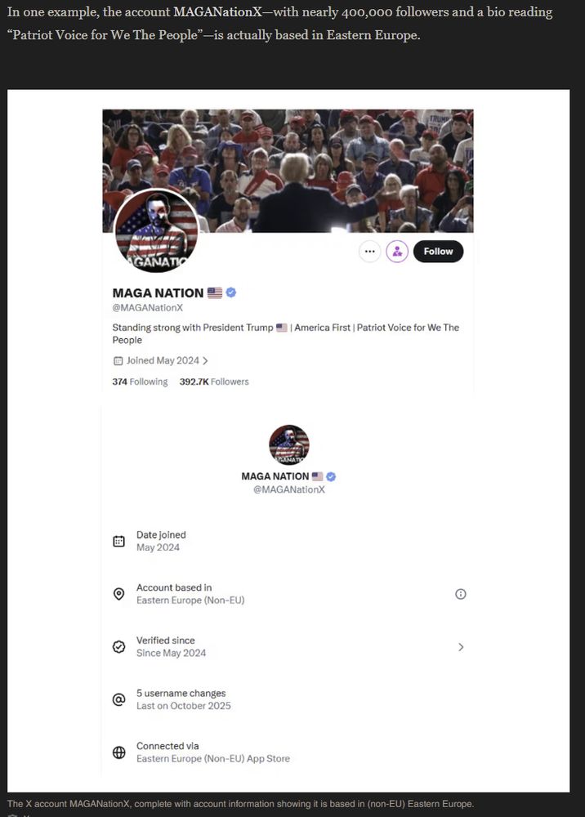Click the info icon beside Account based in

(x=461, y=594)
